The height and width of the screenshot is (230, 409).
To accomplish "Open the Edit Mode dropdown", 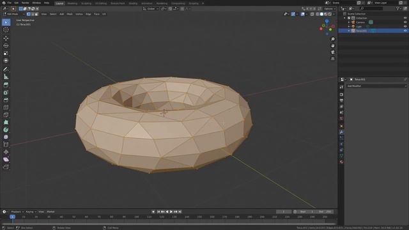I will tap(13, 14).
